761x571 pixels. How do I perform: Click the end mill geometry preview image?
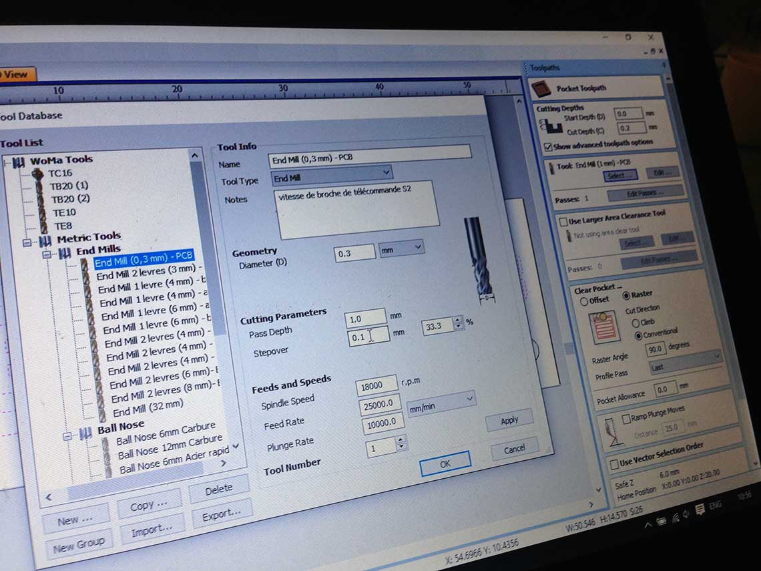[x=479, y=260]
